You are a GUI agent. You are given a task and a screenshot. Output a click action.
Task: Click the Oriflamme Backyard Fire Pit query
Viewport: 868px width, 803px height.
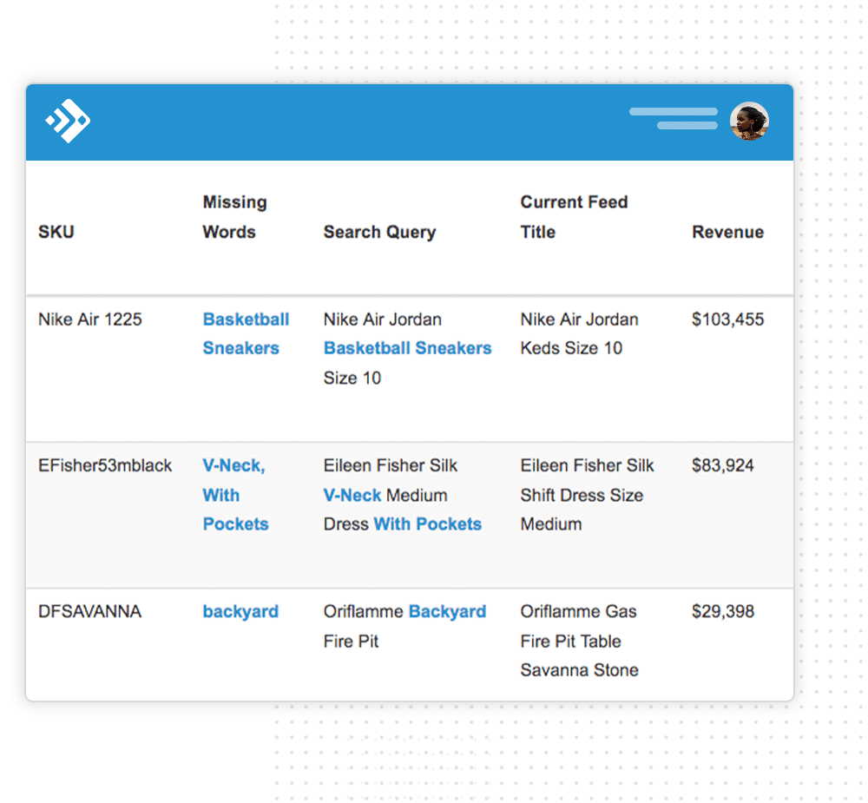(x=404, y=627)
